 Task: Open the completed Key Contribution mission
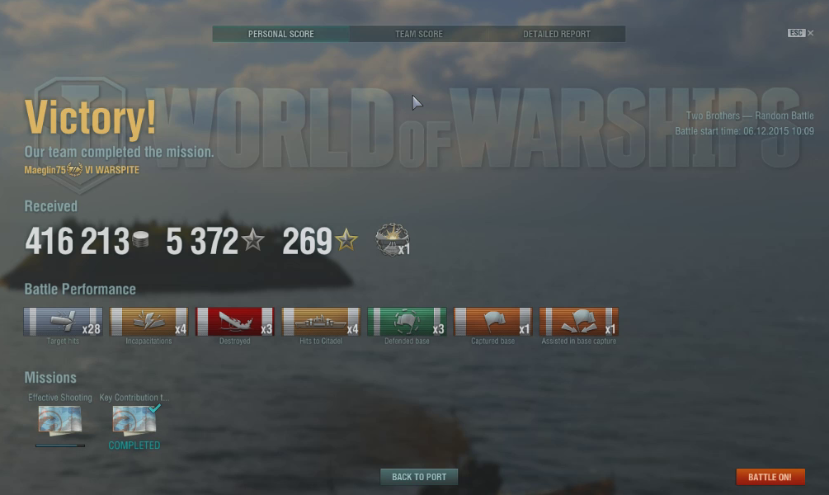tap(134, 421)
